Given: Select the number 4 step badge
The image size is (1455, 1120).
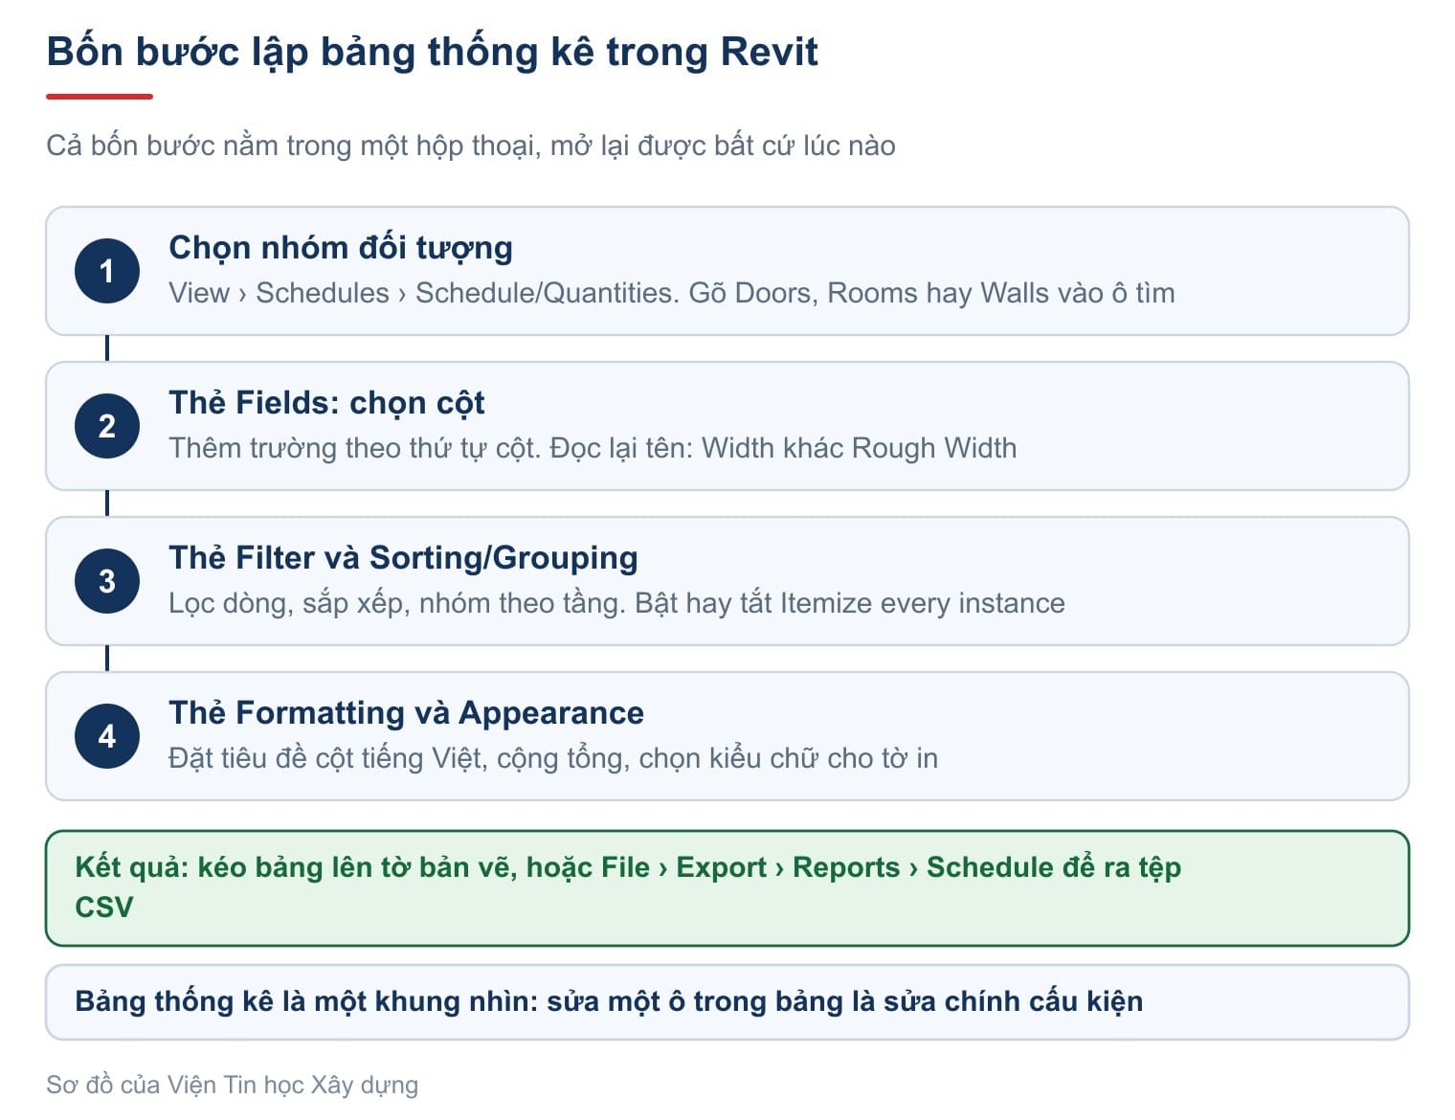Looking at the screenshot, I should coord(107,736).
